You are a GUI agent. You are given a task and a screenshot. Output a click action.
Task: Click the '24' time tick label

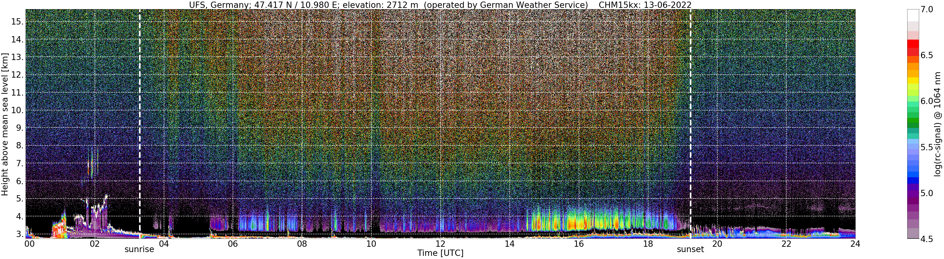coord(855,244)
